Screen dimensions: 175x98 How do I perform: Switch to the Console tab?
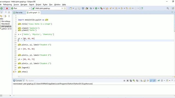point(19,81)
